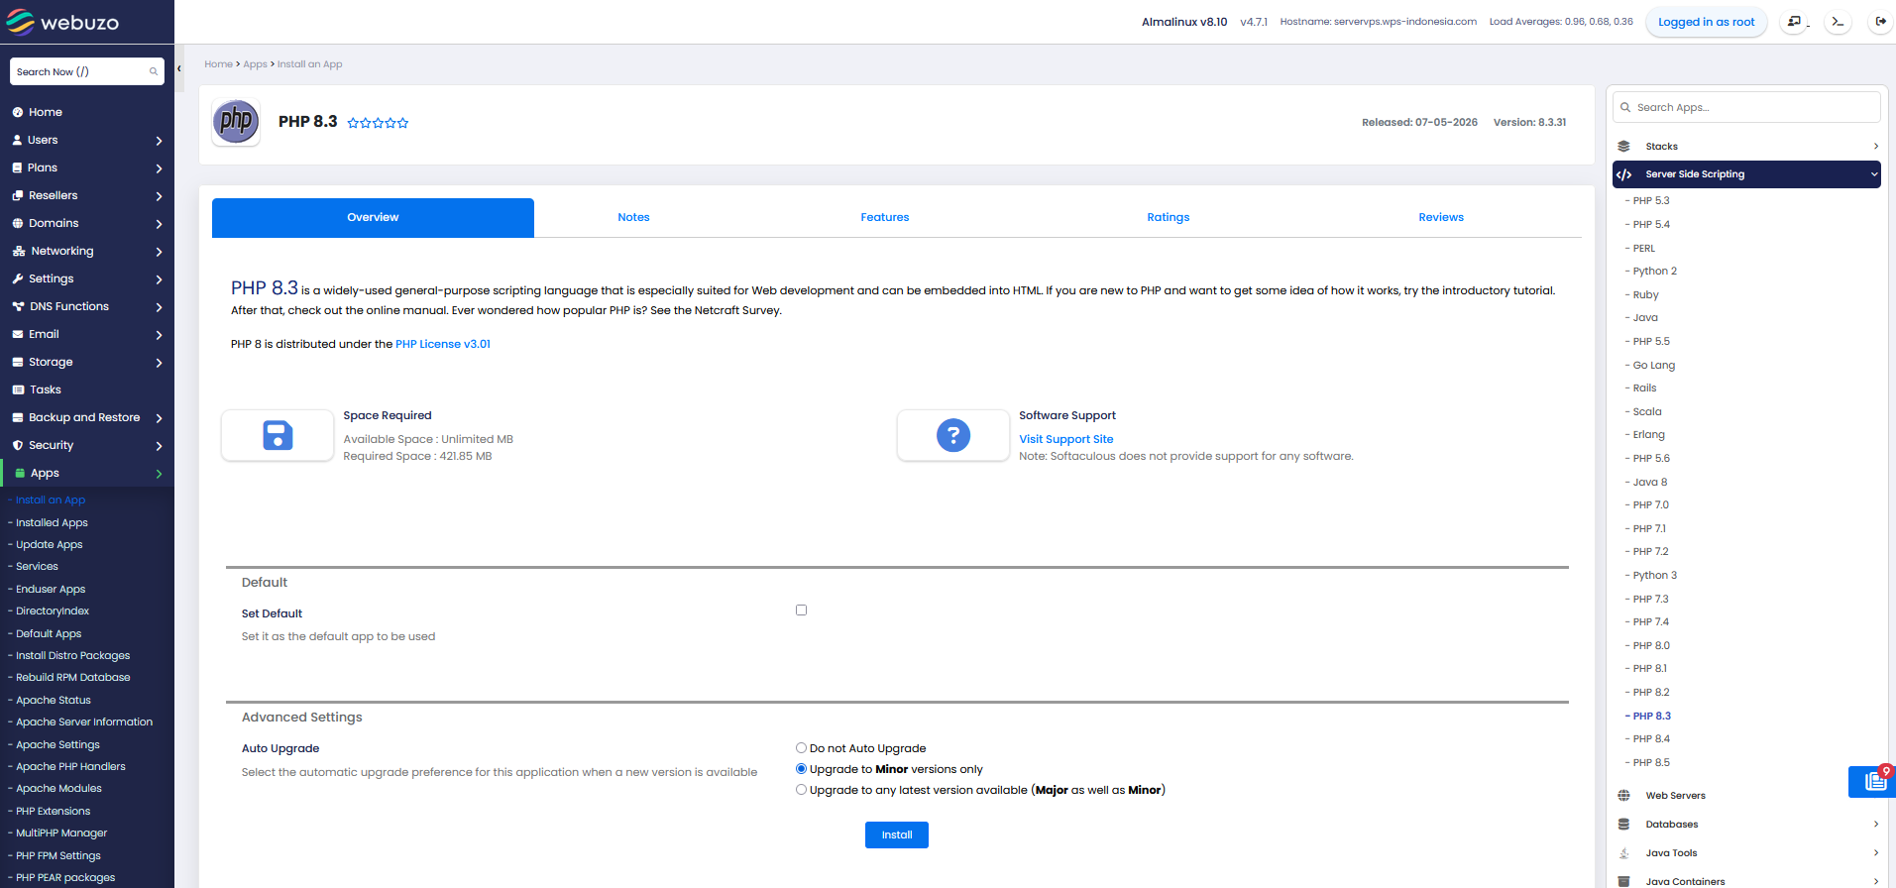Image resolution: width=1896 pixels, height=888 pixels.
Task: Open the terminal icon in top bar
Action: [1838, 21]
